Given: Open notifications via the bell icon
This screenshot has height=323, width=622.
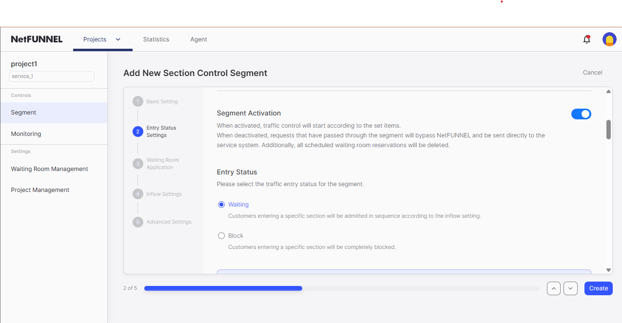Looking at the screenshot, I should click(x=586, y=39).
